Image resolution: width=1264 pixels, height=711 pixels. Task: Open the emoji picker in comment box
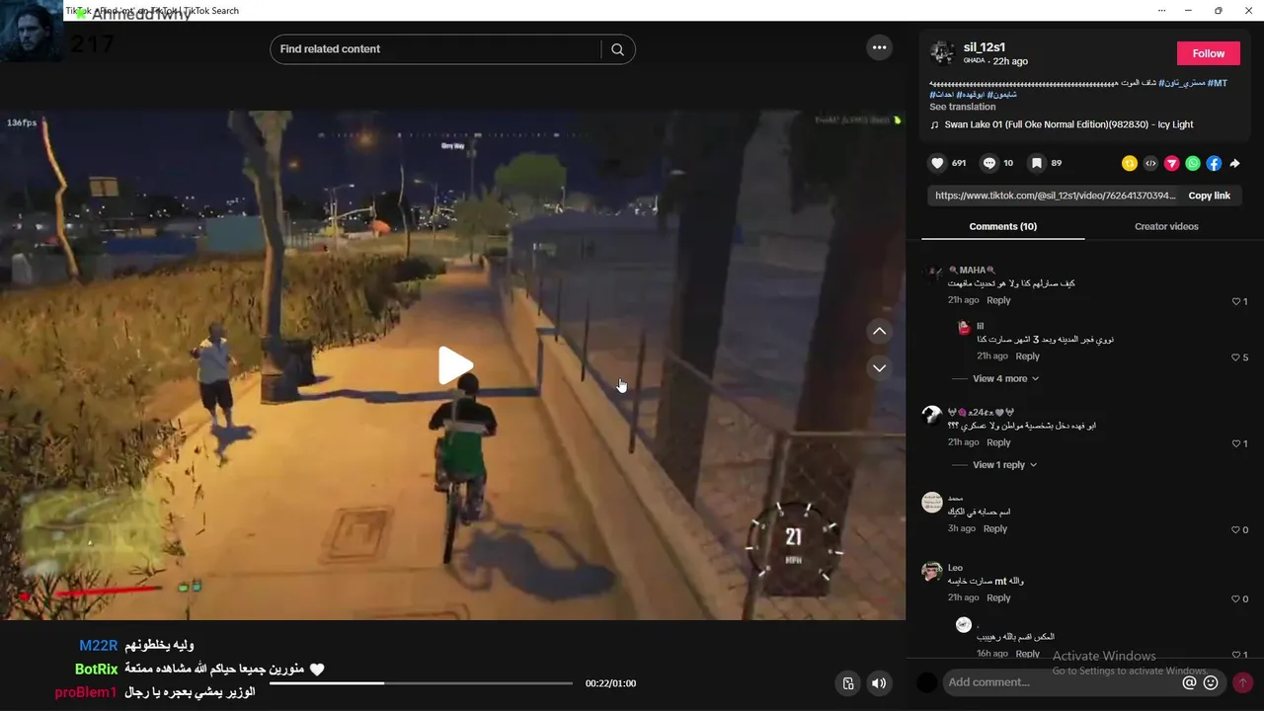pos(1211,682)
